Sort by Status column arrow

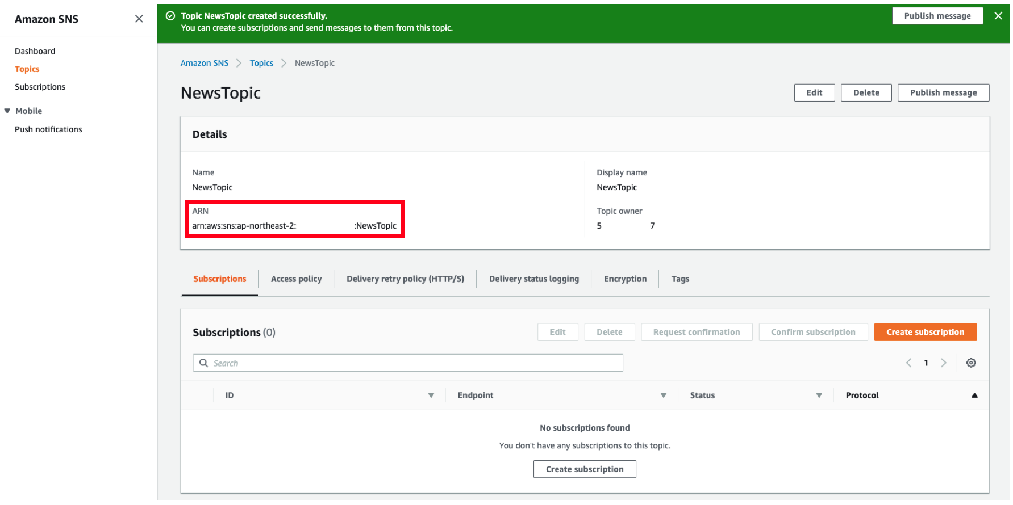click(819, 395)
